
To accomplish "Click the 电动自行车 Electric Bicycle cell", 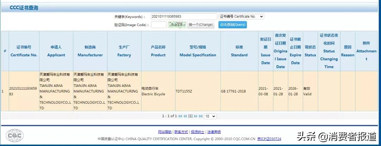I will [x=158, y=91].
